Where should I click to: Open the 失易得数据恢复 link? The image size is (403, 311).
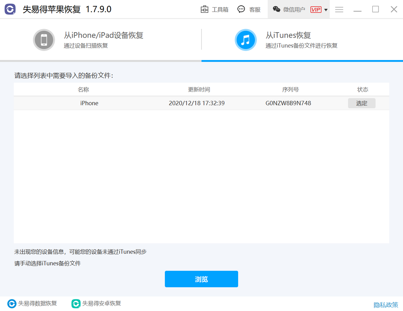pos(38,303)
